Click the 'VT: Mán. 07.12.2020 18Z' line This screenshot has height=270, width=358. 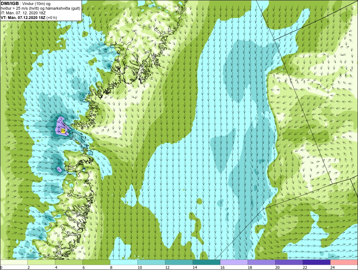24,18
